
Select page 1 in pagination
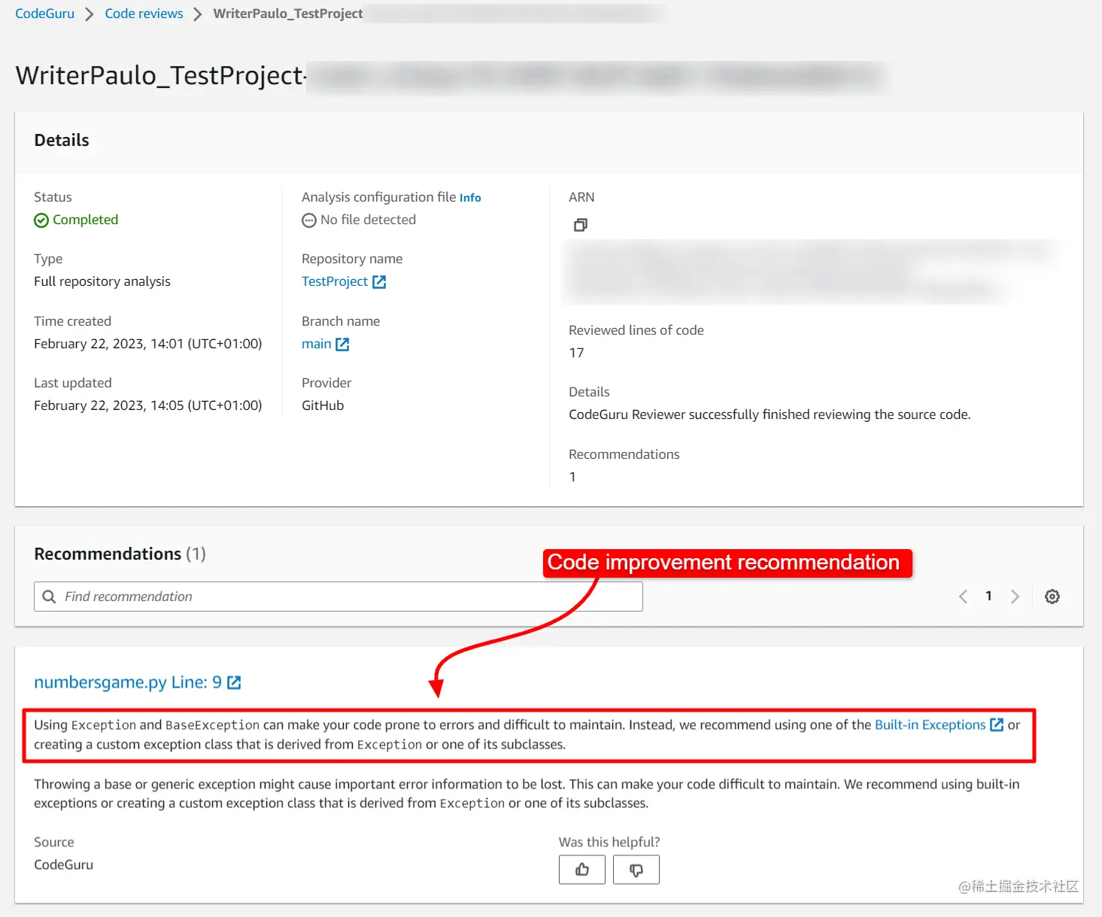point(988,596)
